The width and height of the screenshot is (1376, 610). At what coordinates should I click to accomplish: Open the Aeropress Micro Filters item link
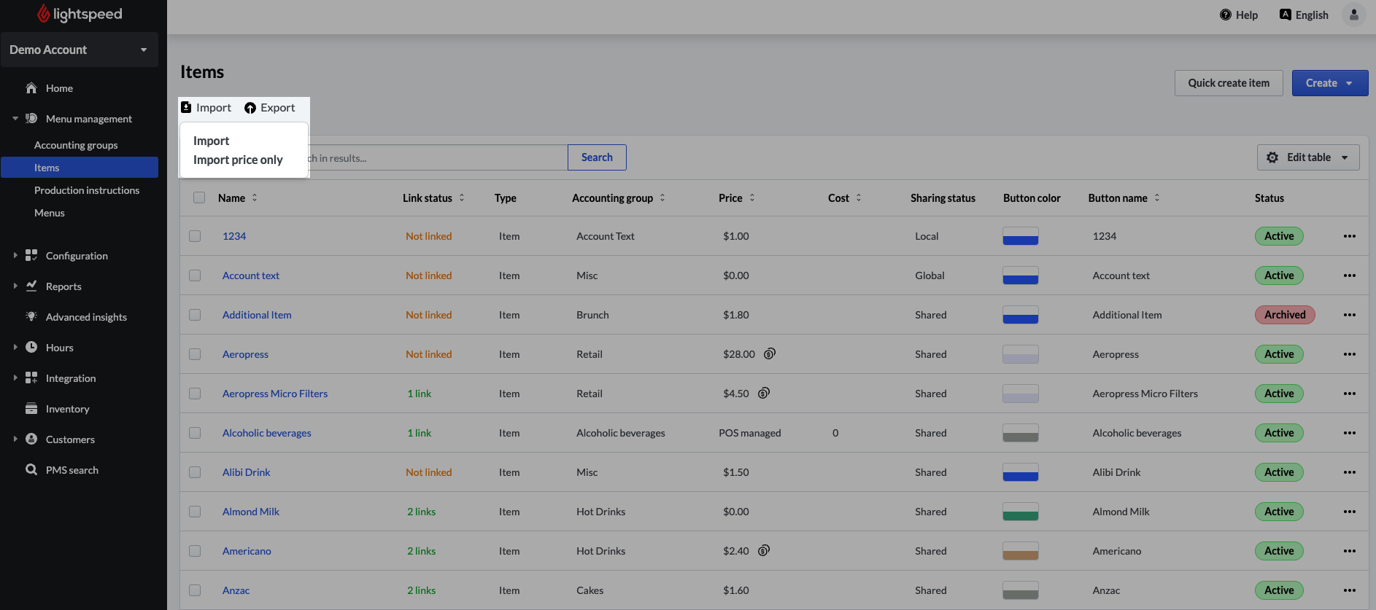coord(275,394)
